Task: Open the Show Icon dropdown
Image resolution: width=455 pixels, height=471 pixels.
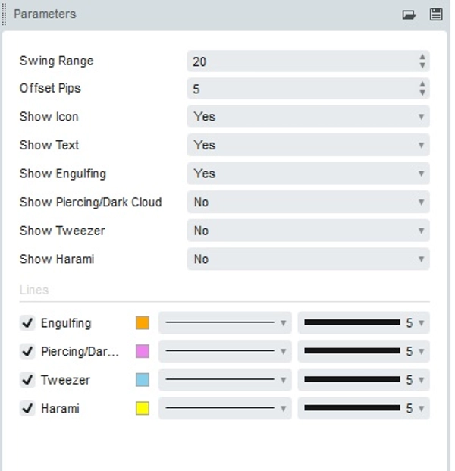Action: [x=308, y=117]
